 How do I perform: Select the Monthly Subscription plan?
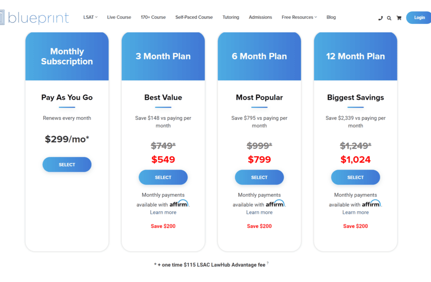[x=67, y=165]
